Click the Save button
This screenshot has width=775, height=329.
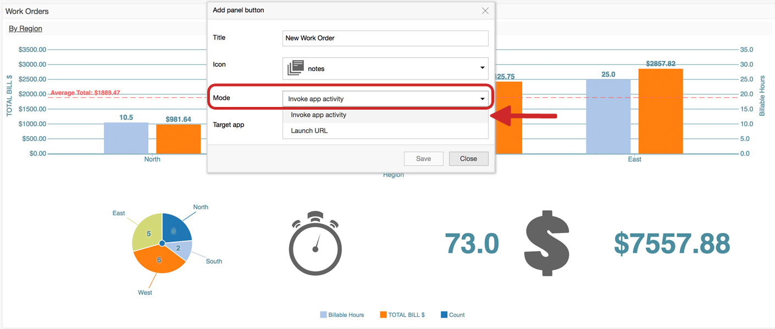click(x=423, y=158)
